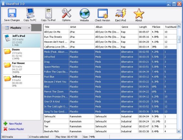Open Options wrench and screwdriver icon
The height and width of the screenshot is (140, 183).
tap(66, 13)
